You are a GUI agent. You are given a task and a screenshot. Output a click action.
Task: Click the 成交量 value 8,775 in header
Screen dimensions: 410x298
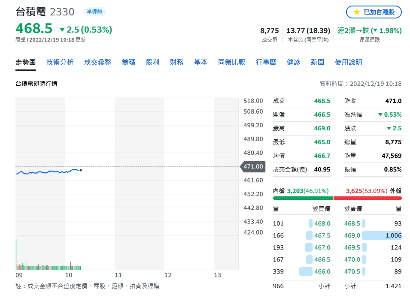click(270, 30)
